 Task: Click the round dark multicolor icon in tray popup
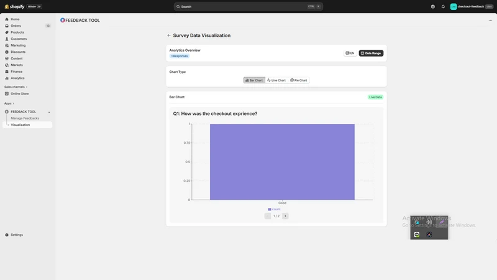point(429,235)
